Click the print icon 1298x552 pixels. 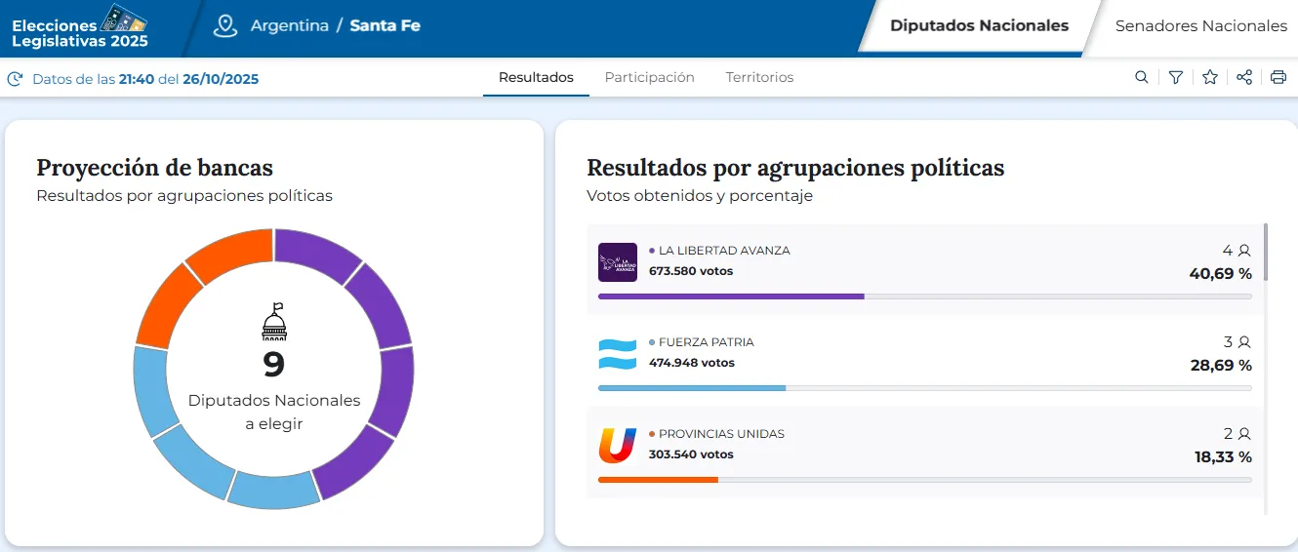click(1278, 78)
